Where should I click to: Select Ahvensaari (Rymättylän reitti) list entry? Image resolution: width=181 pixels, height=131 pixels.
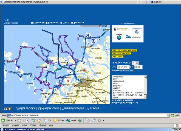[128, 95]
